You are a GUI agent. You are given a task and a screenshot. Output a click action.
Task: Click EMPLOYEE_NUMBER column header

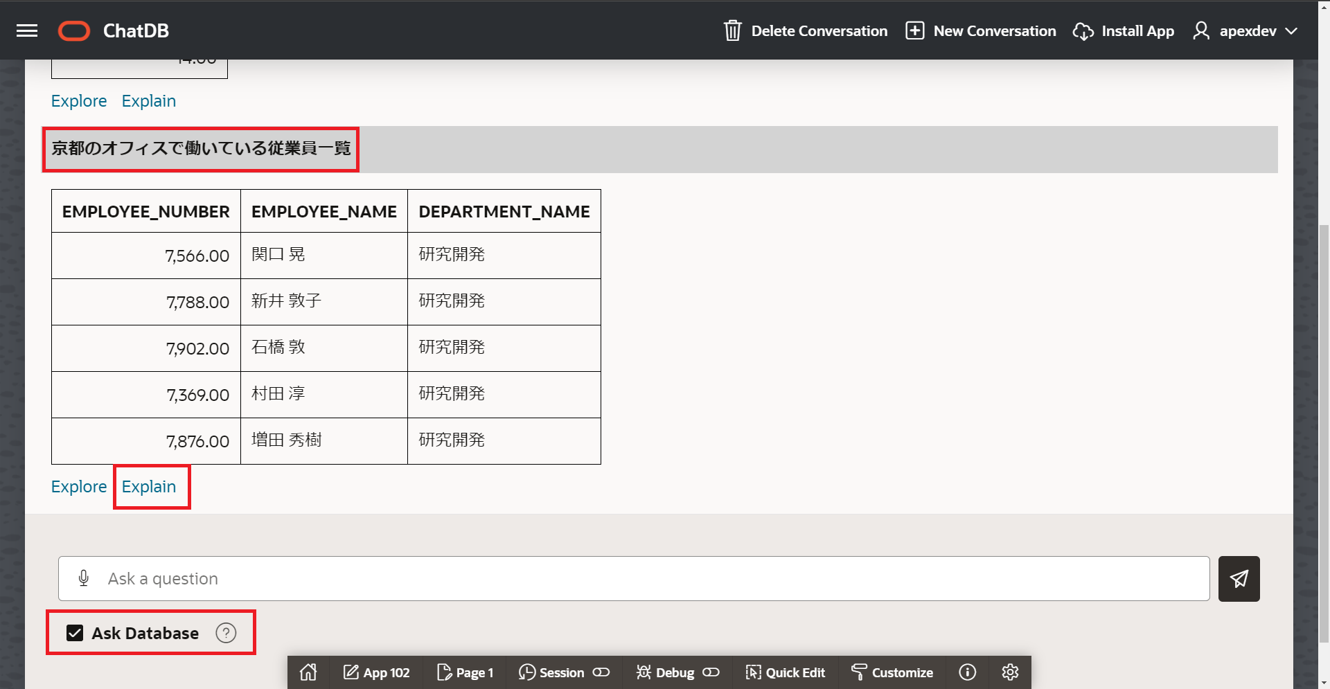(145, 211)
